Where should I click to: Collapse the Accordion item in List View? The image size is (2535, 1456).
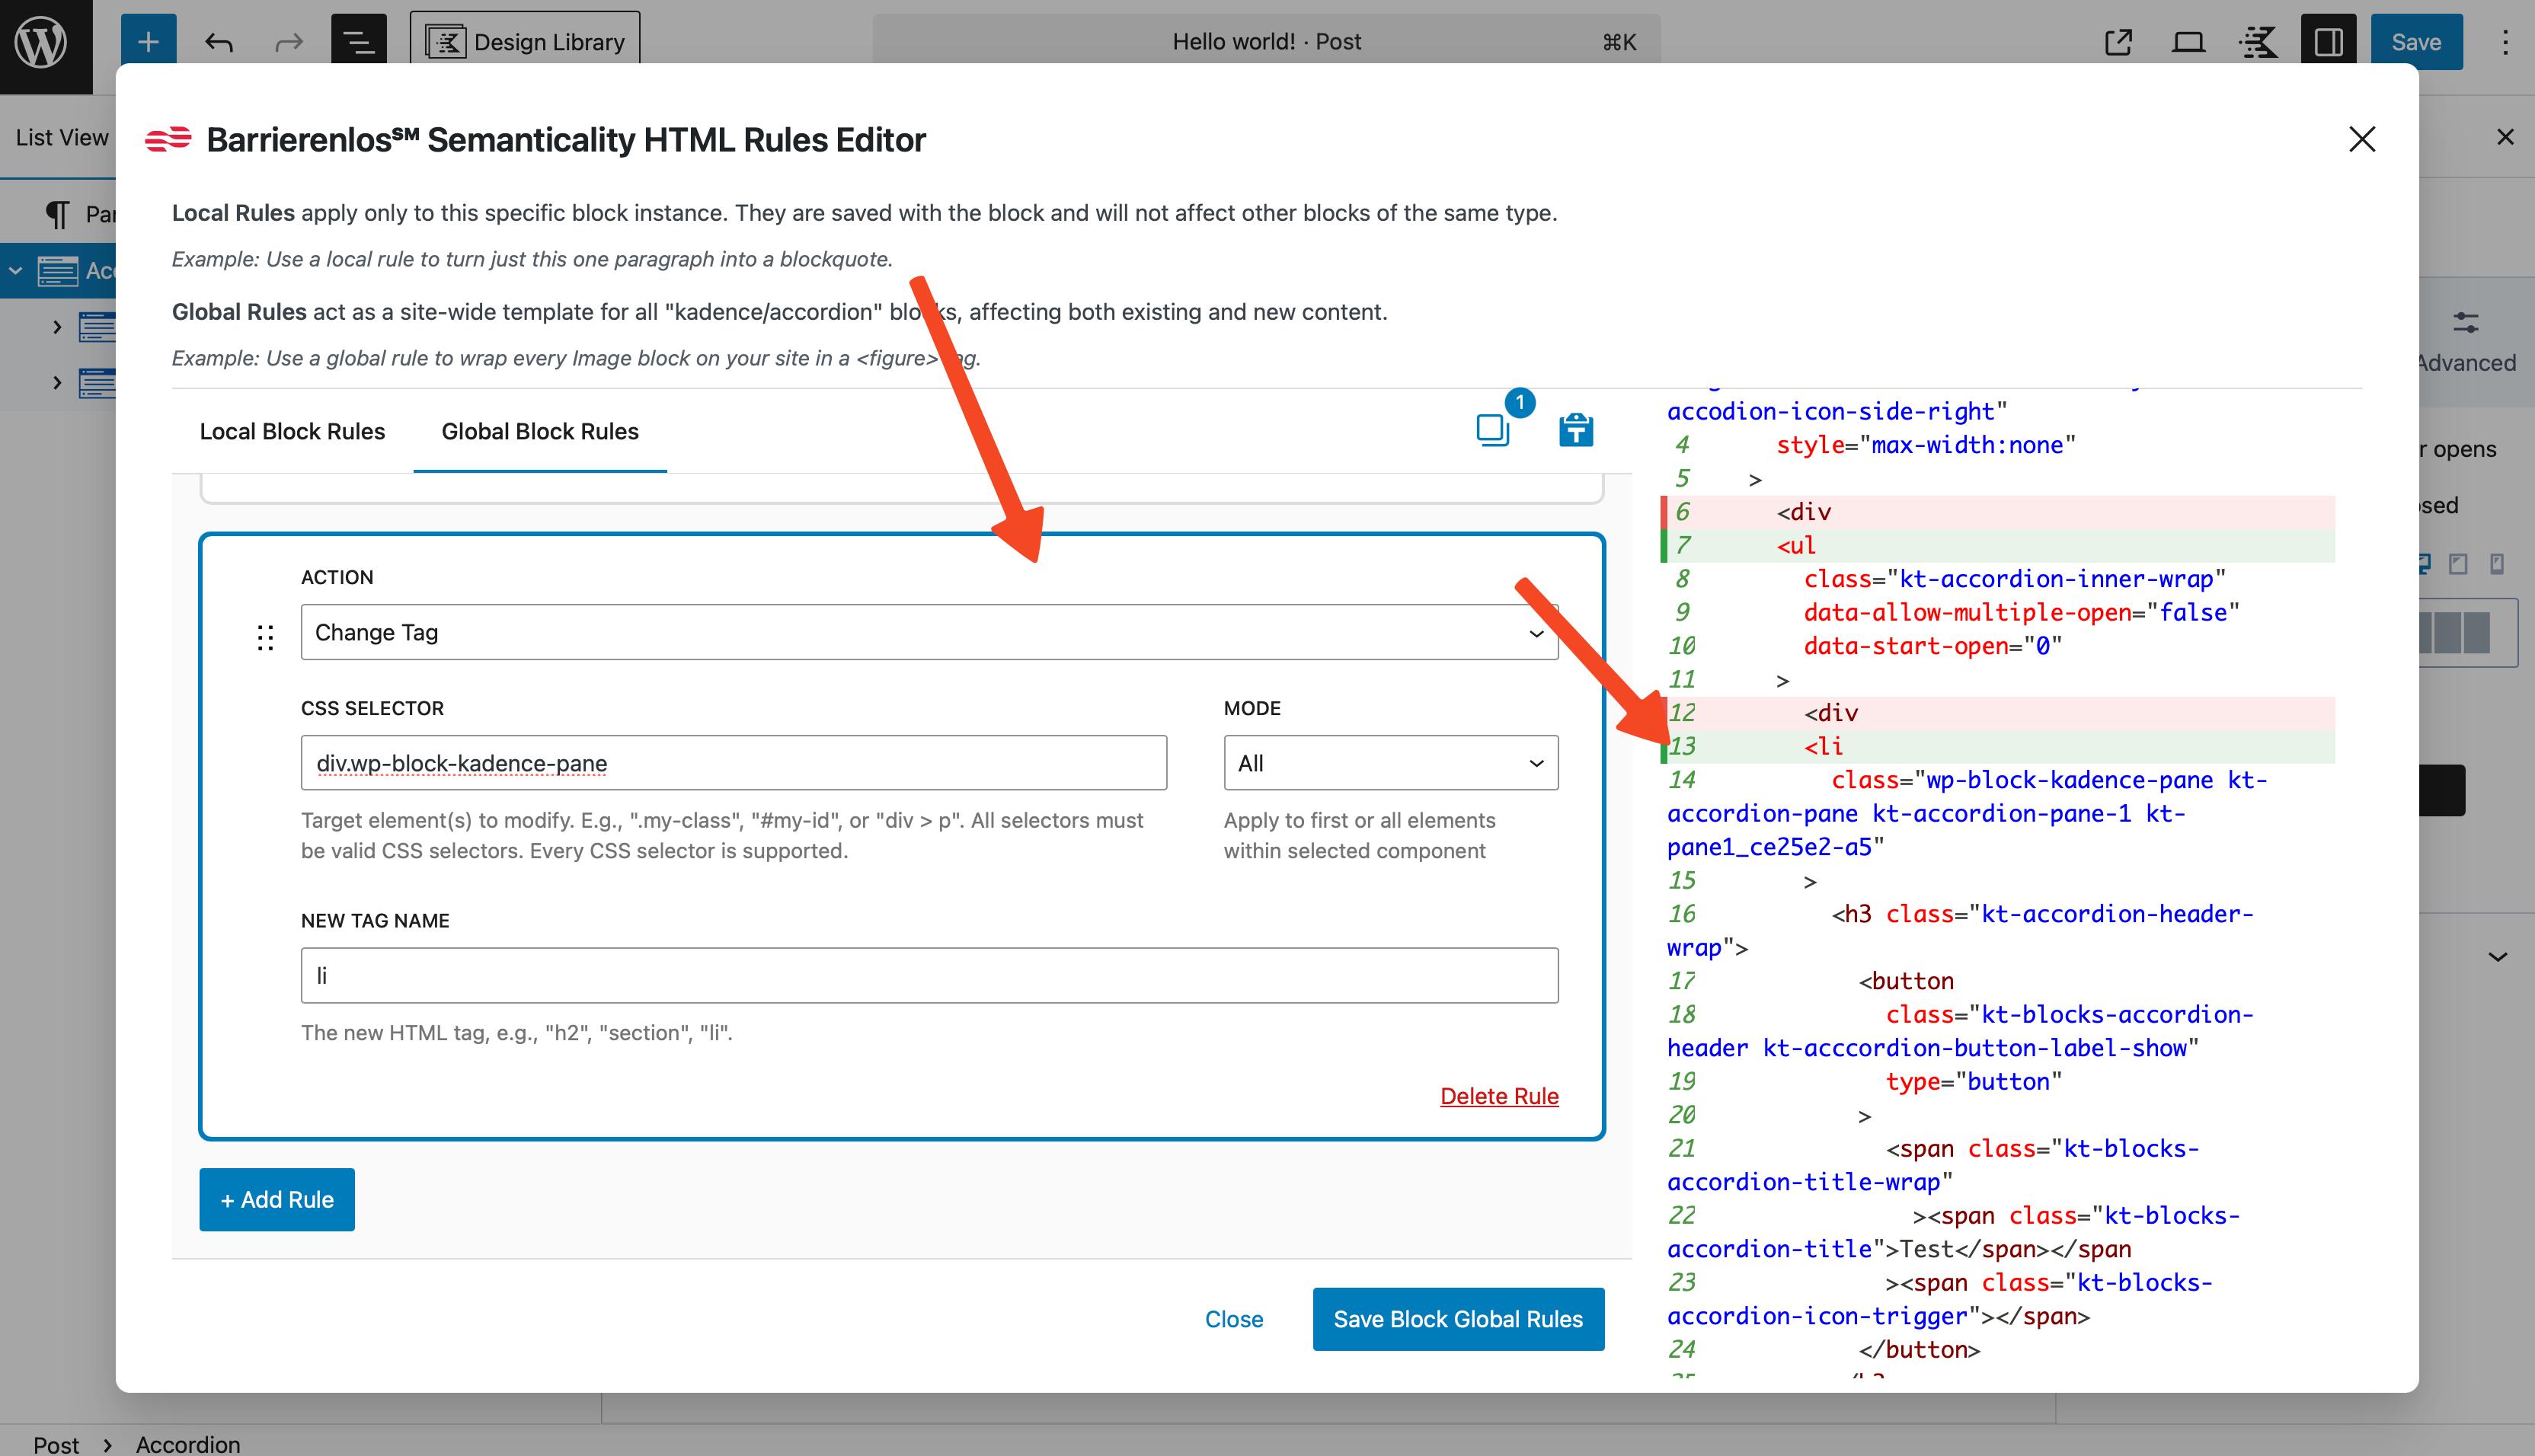pos(16,270)
